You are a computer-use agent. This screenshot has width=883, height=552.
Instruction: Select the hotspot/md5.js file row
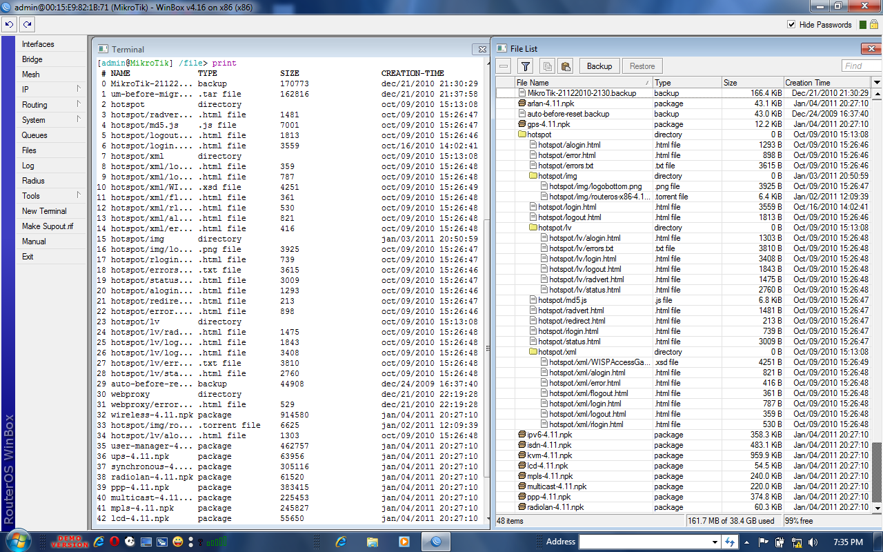tap(683, 300)
